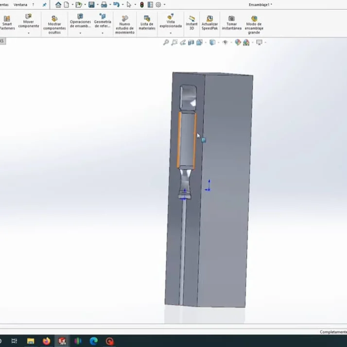Open Nuevo estudio de movimiento
This screenshot has width=347, height=347.
click(124, 24)
